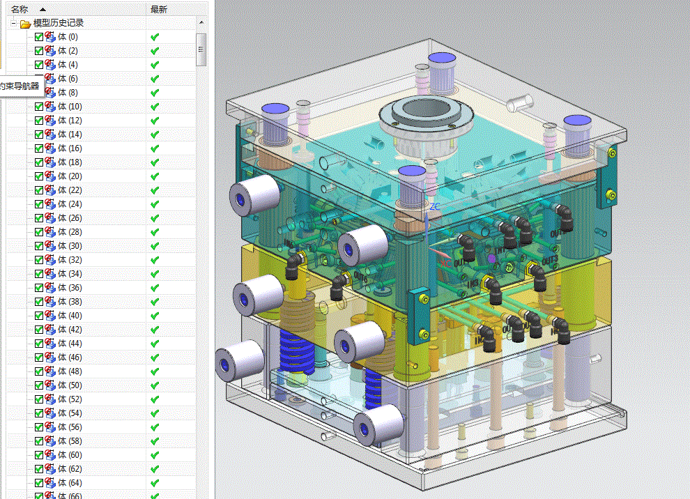
Task: Click the body feature icon of 体 (34)
Action: point(50,274)
